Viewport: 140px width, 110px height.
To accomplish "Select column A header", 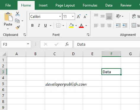I will tap(17, 54).
